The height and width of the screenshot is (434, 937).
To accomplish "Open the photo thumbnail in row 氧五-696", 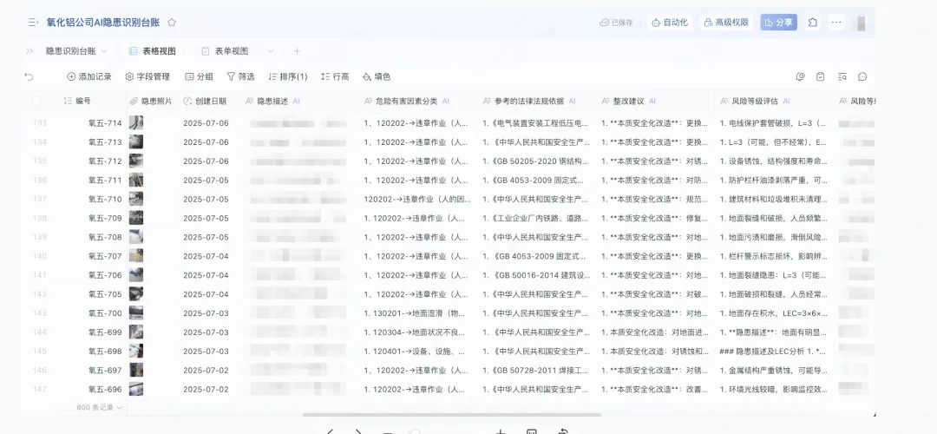I will coord(136,389).
